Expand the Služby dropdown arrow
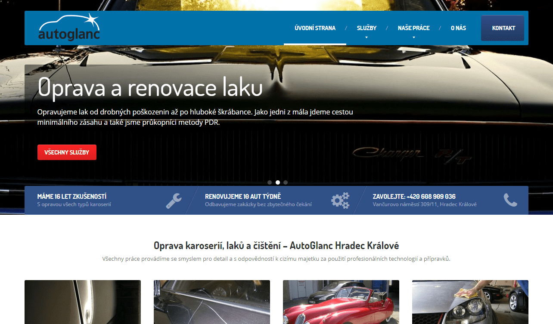Image resolution: width=553 pixels, height=324 pixels. (367, 37)
